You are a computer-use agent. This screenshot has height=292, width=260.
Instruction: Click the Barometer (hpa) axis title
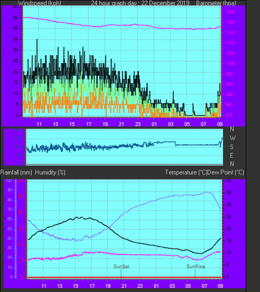pyautogui.click(x=216, y=3)
